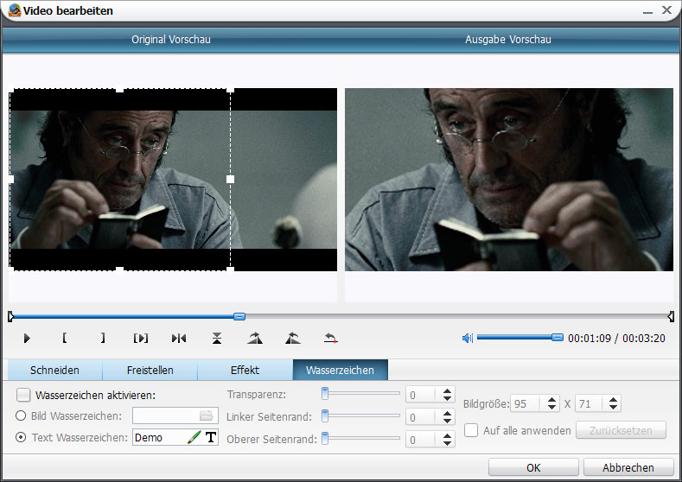Click the OK button
This screenshot has width=682, height=482.
coord(533,467)
